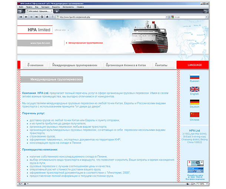Click the Wand password key icon
Image resolution: width=226 pixels, height=189 pixels.
coord(53,17)
